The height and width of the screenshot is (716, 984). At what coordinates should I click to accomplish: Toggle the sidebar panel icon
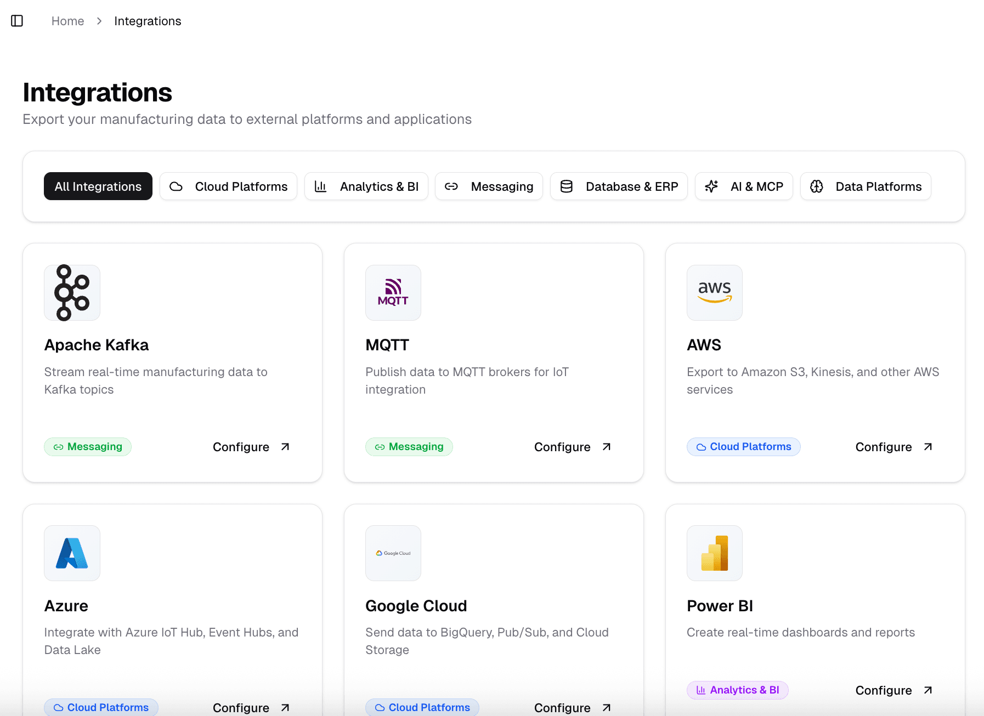[x=17, y=21]
